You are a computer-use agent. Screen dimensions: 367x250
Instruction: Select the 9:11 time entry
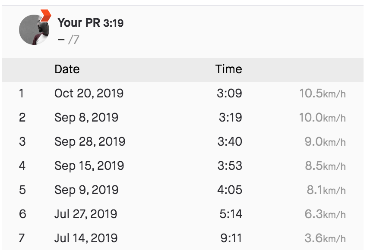[x=231, y=238]
